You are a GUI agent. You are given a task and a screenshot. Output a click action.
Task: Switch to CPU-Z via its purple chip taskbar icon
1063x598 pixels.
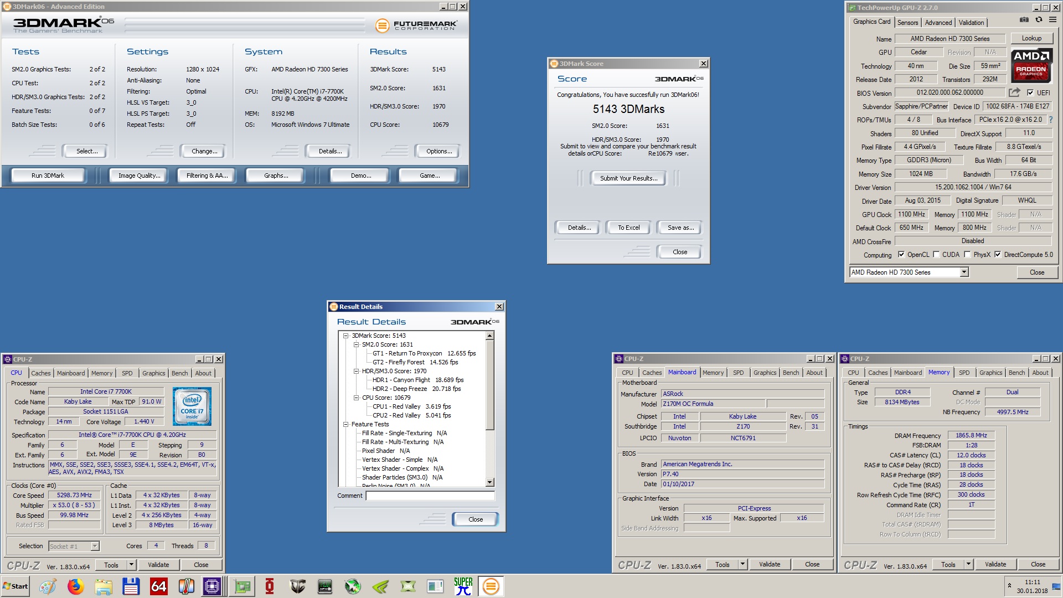coord(212,586)
